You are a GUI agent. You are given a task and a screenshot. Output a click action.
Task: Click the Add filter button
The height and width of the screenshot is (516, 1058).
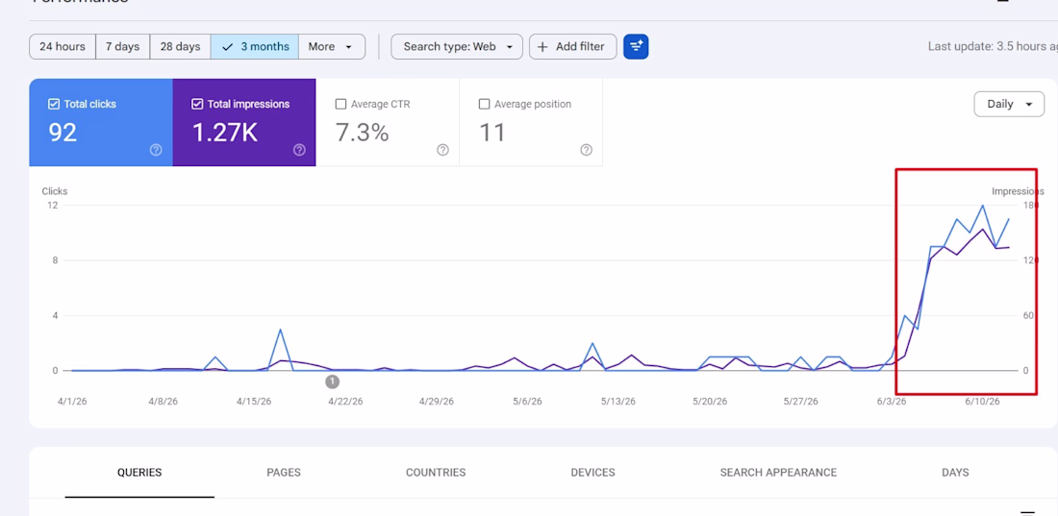(573, 46)
